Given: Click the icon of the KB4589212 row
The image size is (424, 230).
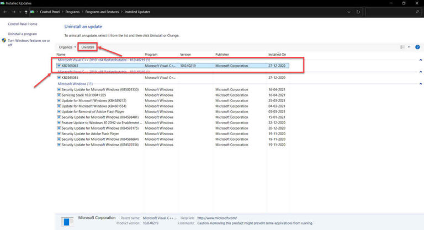Looking at the screenshot, I should click(x=59, y=100).
